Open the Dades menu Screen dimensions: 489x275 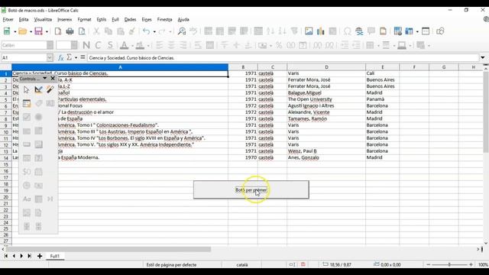[130, 19]
